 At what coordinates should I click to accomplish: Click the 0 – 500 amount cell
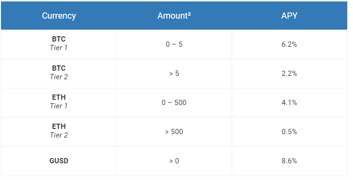(174, 103)
